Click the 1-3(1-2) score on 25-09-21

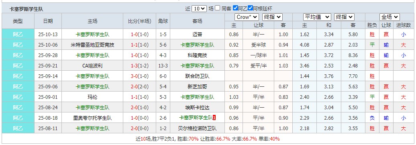coord(140,65)
